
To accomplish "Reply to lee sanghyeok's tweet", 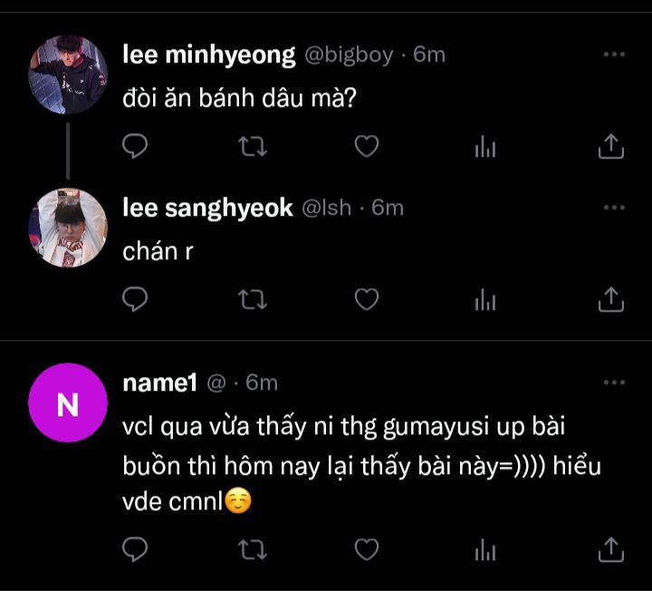I will pos(135,298).
